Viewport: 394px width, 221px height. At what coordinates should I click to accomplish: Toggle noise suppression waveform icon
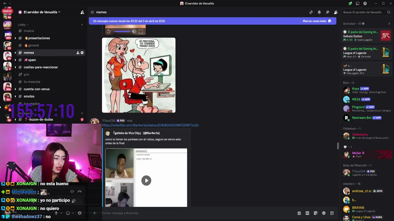pos(72,192)
